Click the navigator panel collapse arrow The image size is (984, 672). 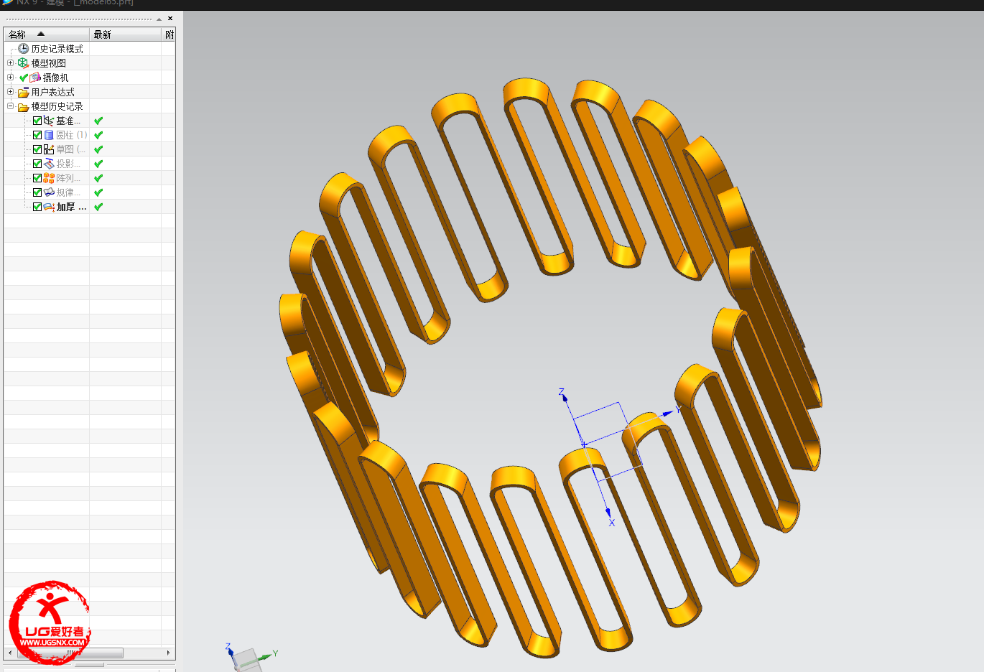(x=159, y=19)
